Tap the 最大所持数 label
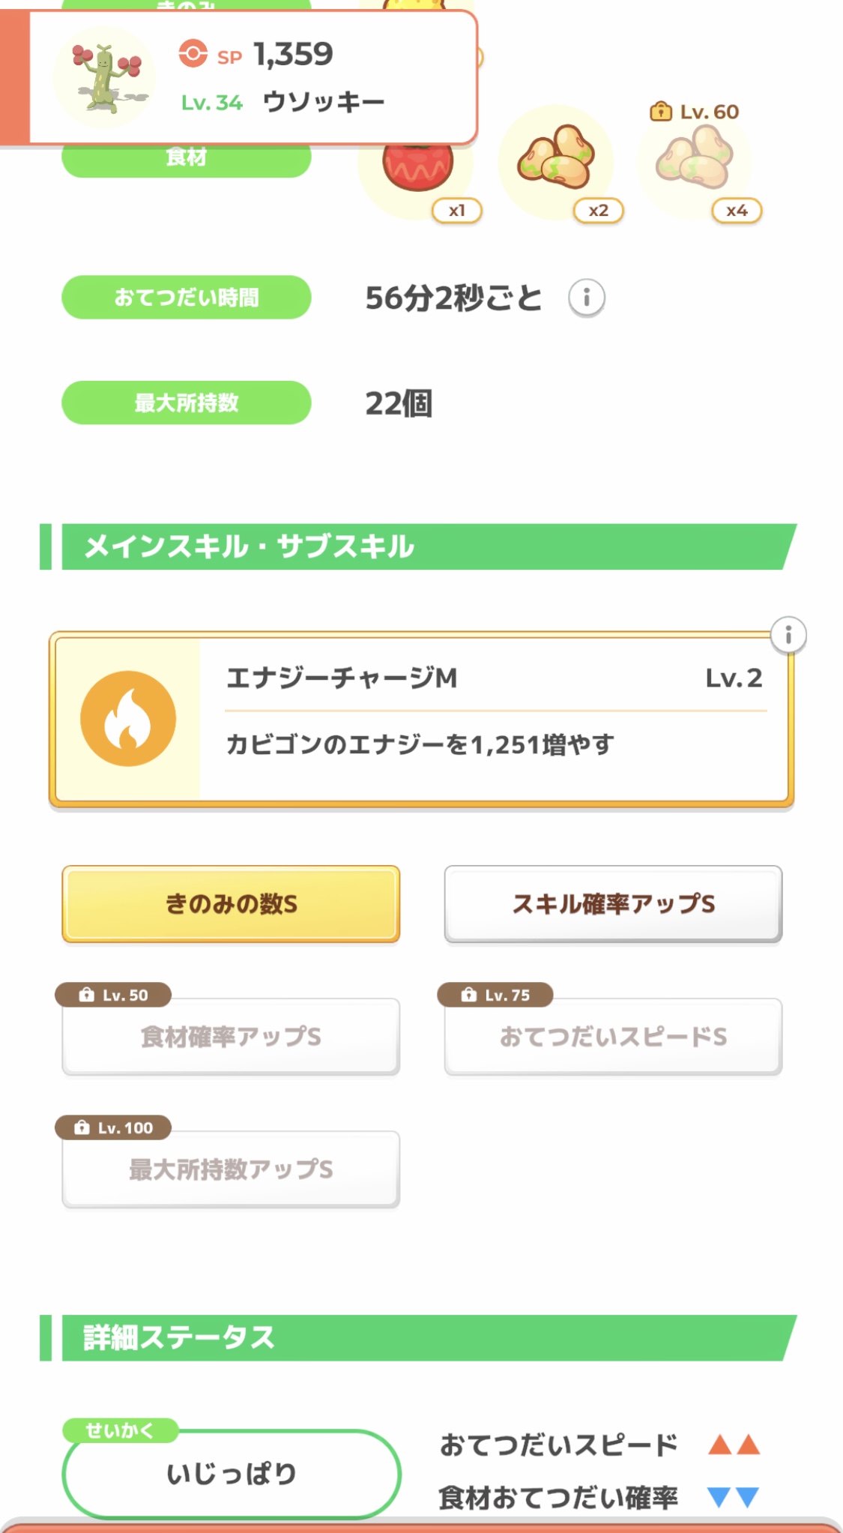Viewport: 843px width, 1533px height. coord(186,403)
